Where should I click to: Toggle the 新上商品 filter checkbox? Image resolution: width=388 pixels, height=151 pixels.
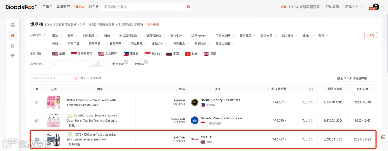119,64
